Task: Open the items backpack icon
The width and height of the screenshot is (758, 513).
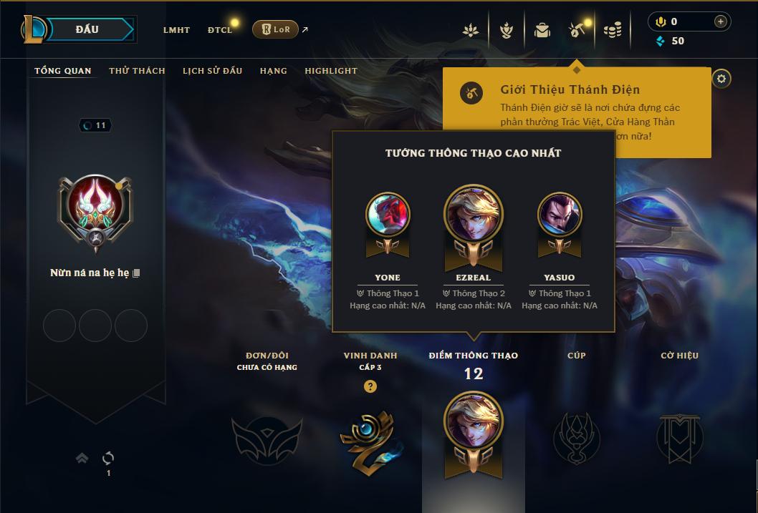Action: (x=542, y=30)
